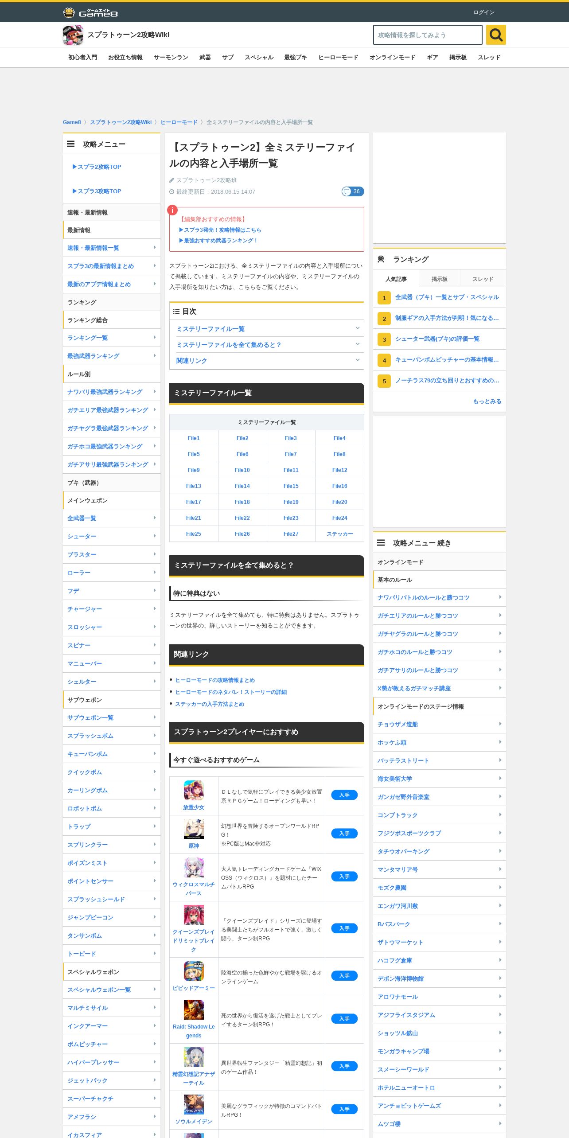Click 入手 button for 精霊幻想記アナザーテイル
The width and height of the screenshot is (569, 1138).
344,1066
